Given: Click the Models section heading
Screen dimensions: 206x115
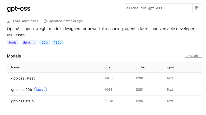Looking at the screenshot, I should tap(14, 56).
